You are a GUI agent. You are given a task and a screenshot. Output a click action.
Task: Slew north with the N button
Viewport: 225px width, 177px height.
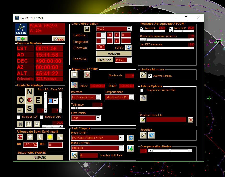(x=29, y=91)
